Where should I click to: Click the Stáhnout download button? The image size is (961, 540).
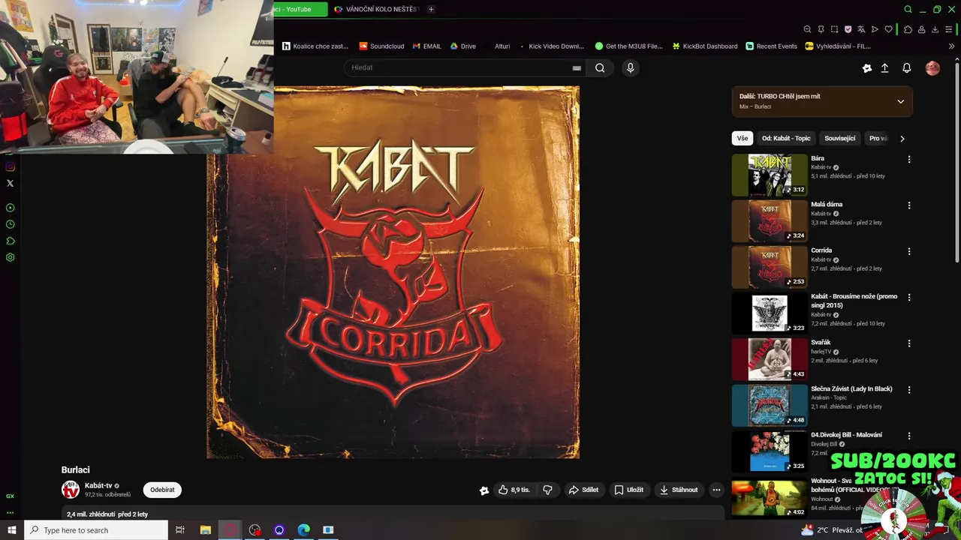(x=679, y=490)
